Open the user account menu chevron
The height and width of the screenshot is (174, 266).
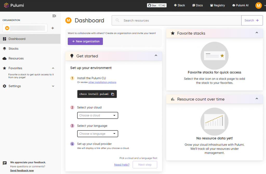pos(265,6)
